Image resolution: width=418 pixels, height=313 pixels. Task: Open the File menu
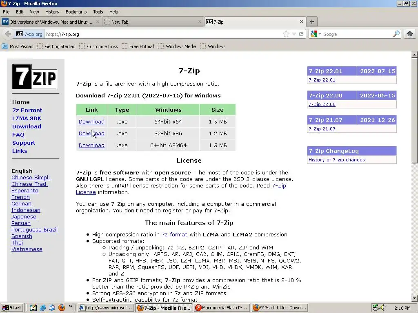point(6,12)
